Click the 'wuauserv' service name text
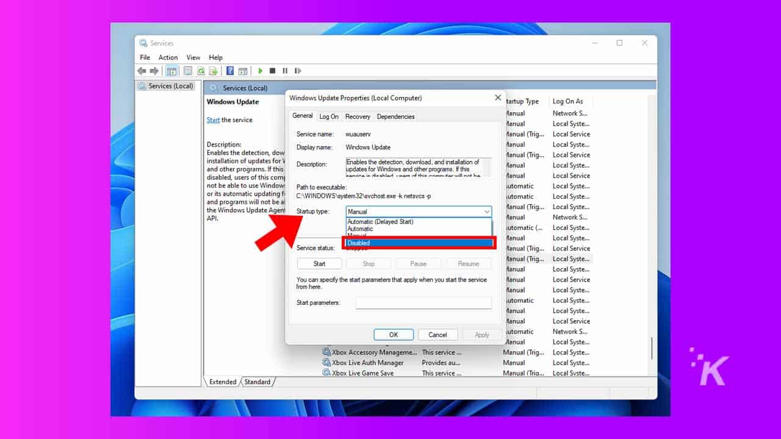This screenshot has width=781, height=439. pyautogui.click(x=358, y=134)
